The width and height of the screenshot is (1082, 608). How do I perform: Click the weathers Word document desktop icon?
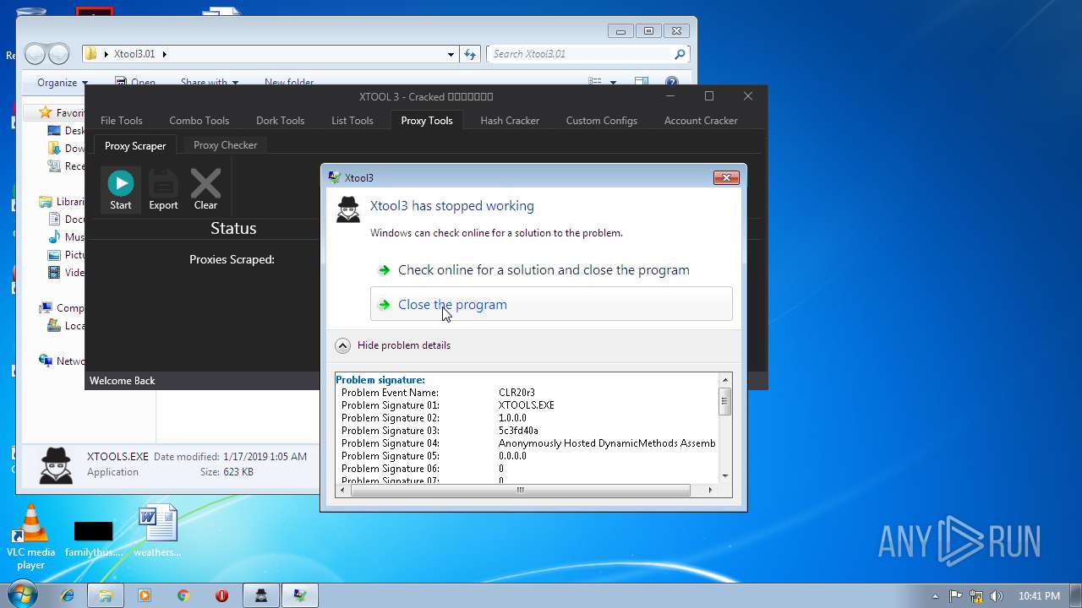157,531
